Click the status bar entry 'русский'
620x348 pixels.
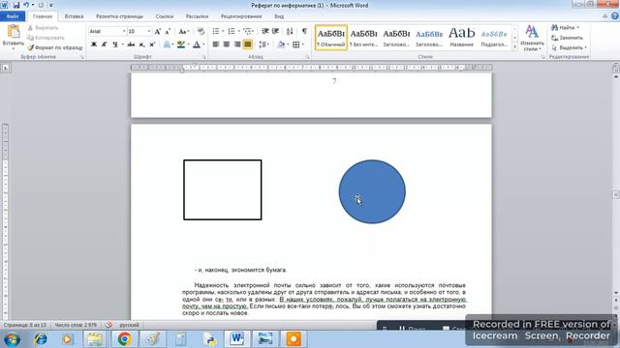coord(129,325)
